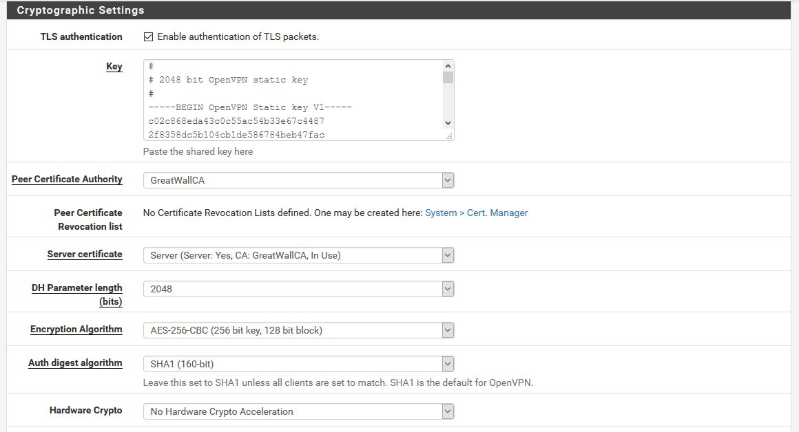Click the Peer Certificate Authority label

(x=67, y=179)
